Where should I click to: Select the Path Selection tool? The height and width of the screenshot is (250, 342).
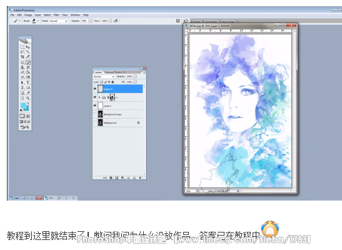coord(23,82)
